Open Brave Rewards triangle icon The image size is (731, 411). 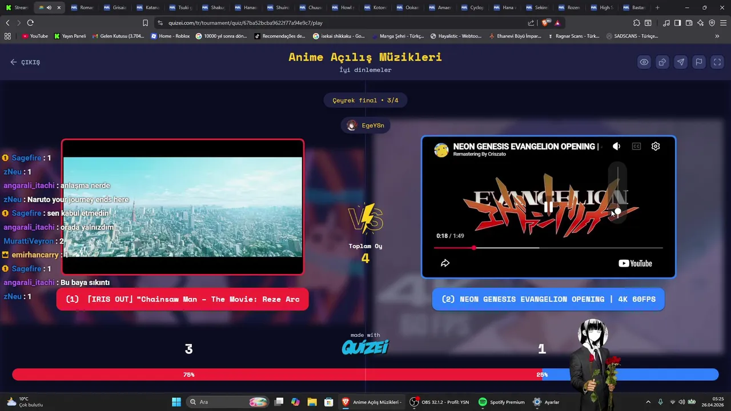(x=557, y=23)
